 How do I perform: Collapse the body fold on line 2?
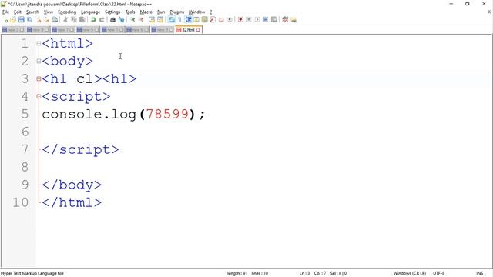coord(39,62)
